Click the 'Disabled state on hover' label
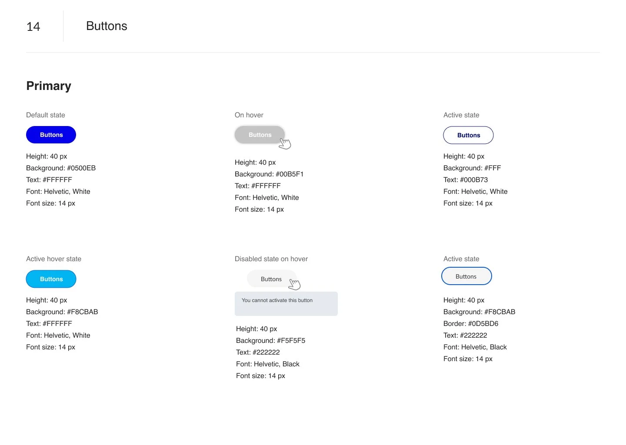626x445 pixels. coord(271,259)
